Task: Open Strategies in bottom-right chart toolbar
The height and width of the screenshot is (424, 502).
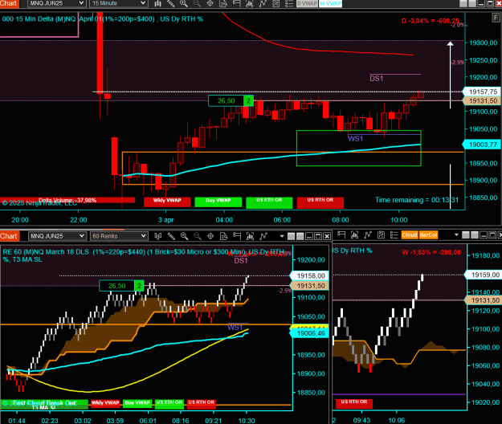Action: point(368,234)
